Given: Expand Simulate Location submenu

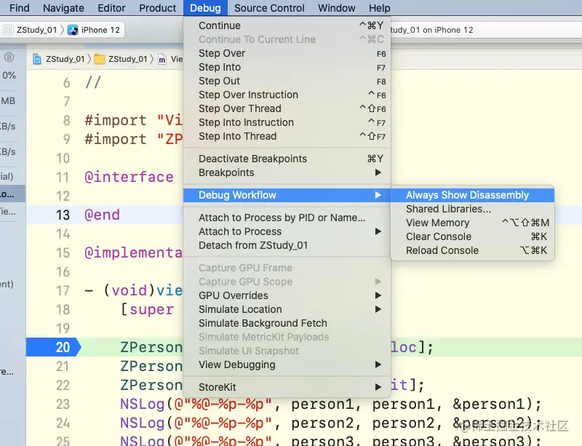Looking at the screenshot, I should [x=287, y=309].
